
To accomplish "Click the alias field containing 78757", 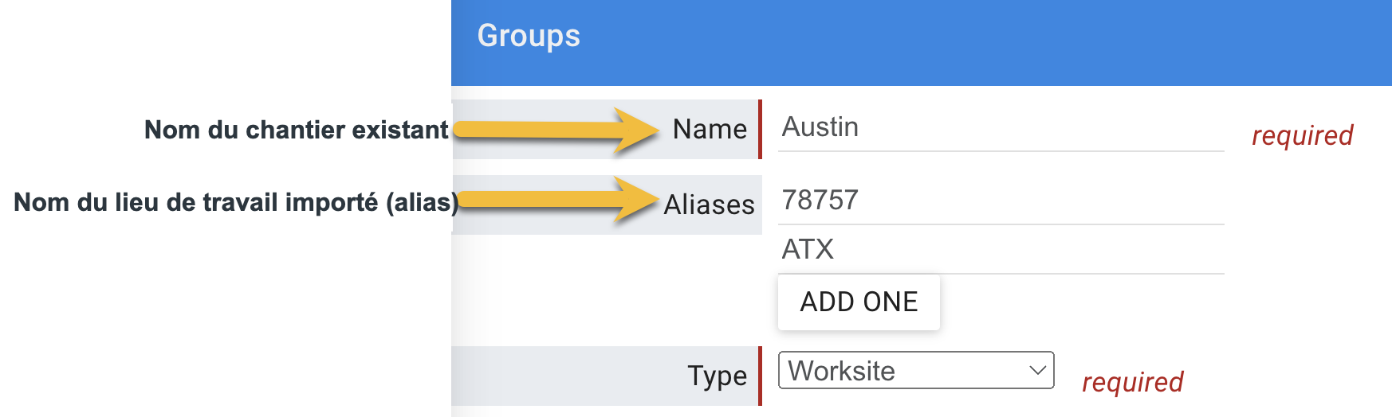I will pyautogui.click(x=1001, y=201).
